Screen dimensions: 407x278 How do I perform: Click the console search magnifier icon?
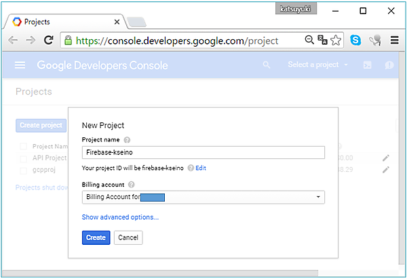click(267, 65)
